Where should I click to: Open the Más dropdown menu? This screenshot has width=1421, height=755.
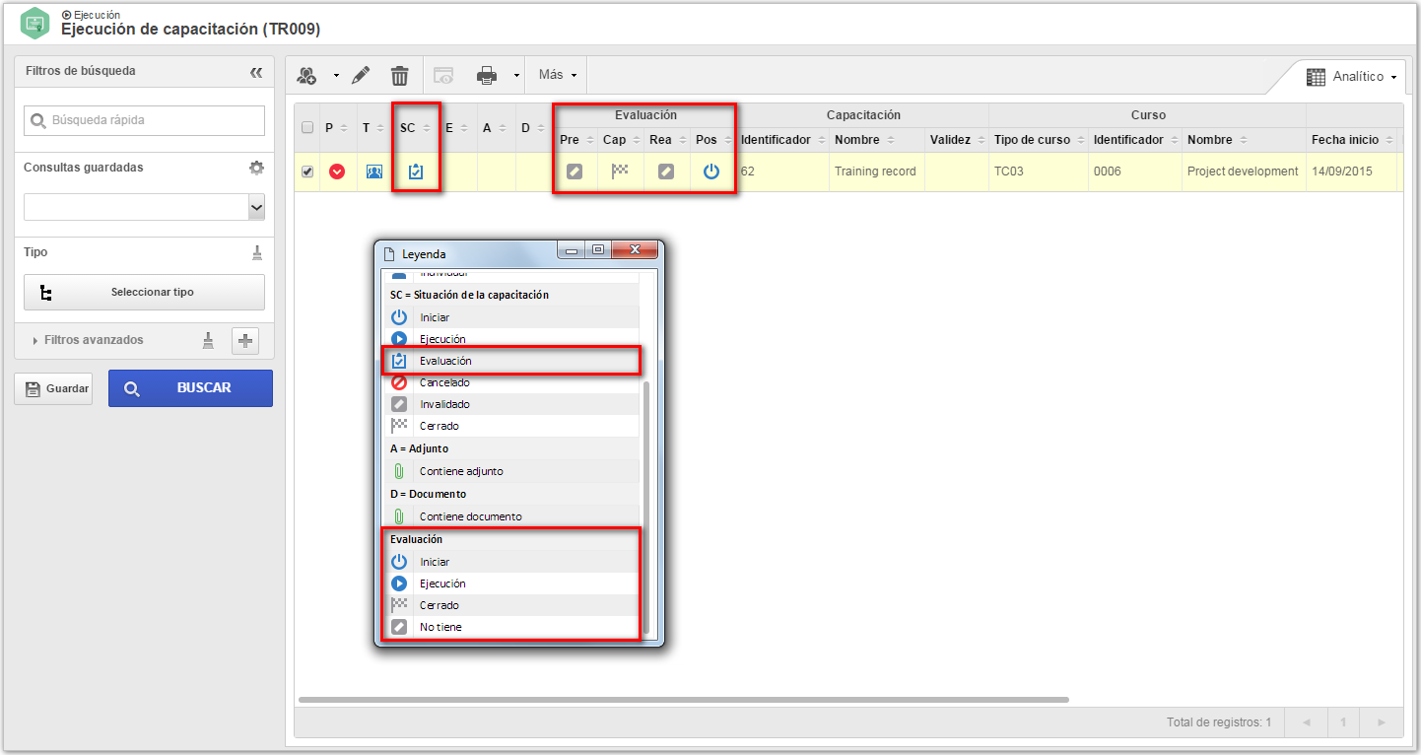pos(558,75)
